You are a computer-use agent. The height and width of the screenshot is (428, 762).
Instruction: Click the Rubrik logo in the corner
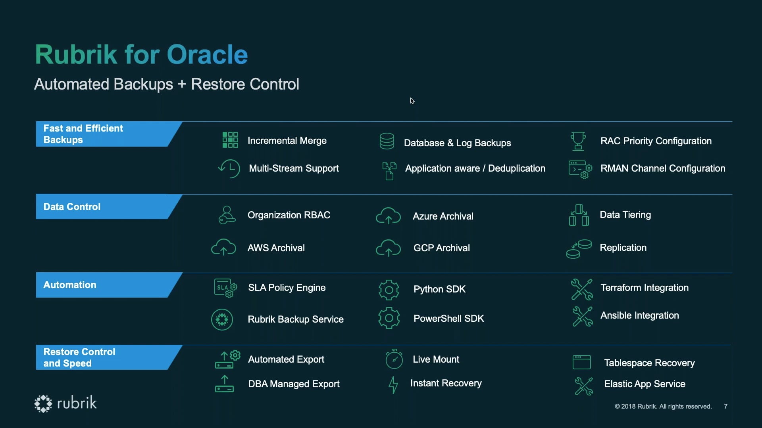(65, 403)
